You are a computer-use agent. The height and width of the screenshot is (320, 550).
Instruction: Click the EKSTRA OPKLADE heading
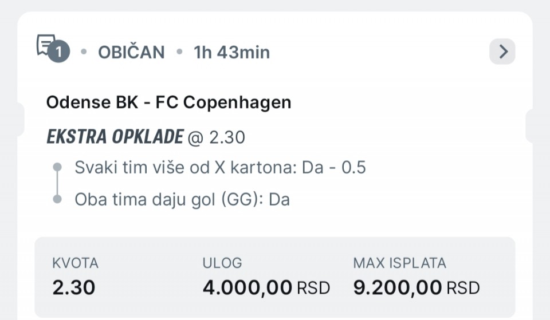point(115,137)
